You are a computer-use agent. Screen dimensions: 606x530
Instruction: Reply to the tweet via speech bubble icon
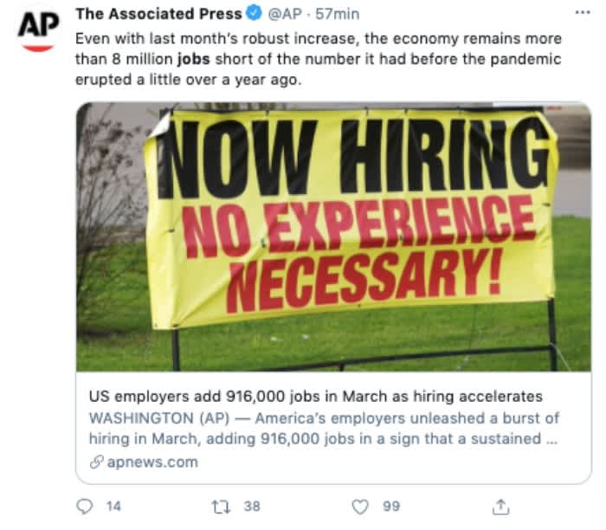[x=85, y=507]
